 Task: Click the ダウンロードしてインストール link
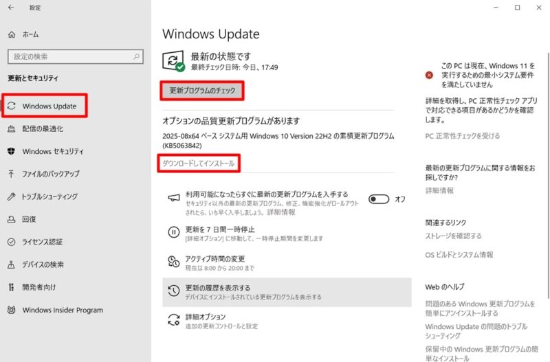point(199,163)
